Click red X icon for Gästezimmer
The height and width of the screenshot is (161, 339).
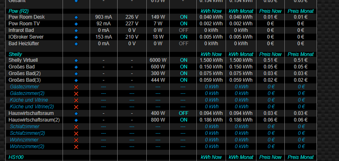76,87
